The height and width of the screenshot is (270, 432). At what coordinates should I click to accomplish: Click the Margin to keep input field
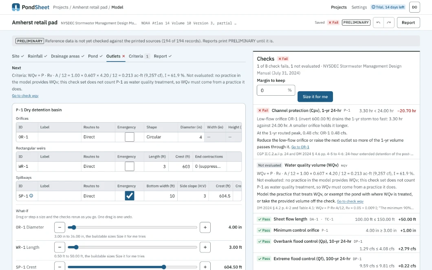coord(276,90)
